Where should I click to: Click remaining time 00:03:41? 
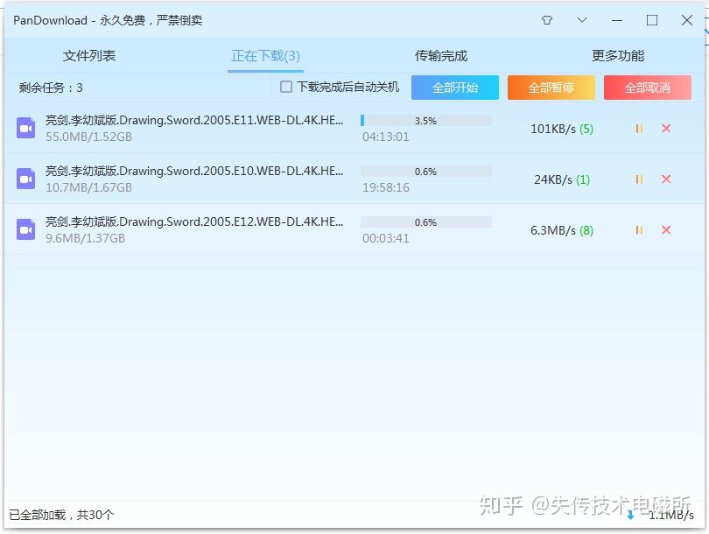386,238
